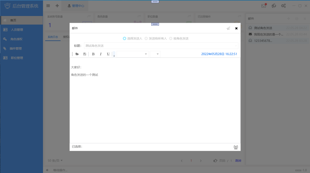Click the pointing hand icon beside 页码

point(215,161)
